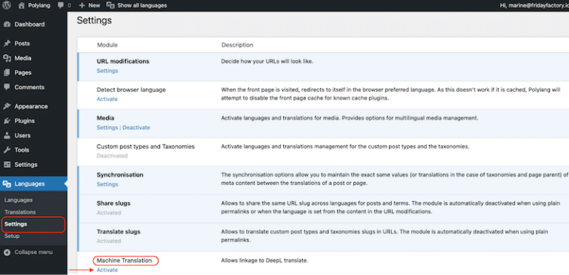569x275 pixels.
Task: Click 'Decide how your URLs will look like' text
Action: (x=267, y=61)
